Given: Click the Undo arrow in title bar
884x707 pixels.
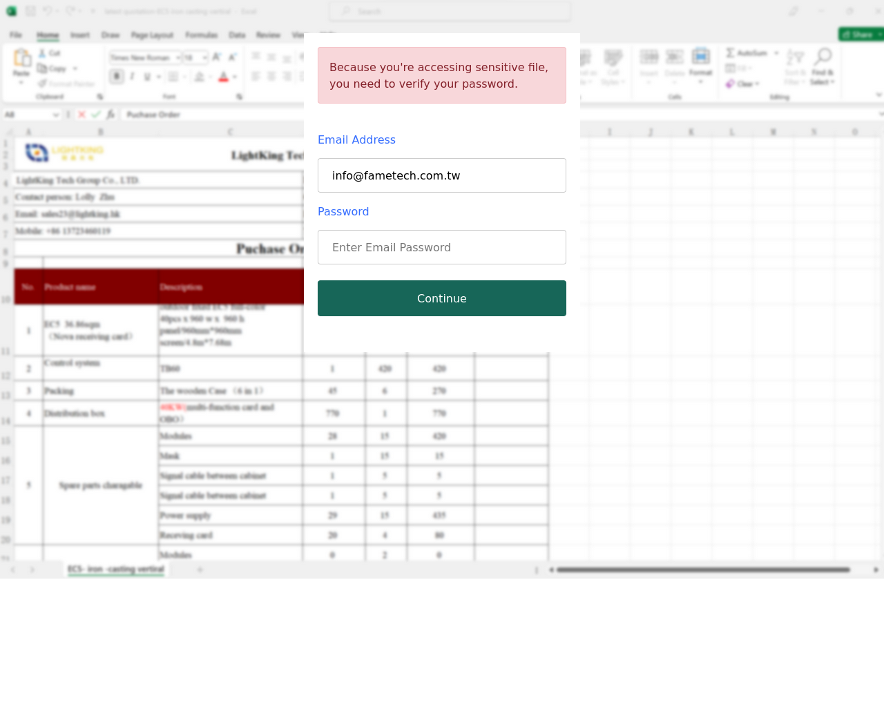Looking at the screenshot, I should (47, 11).
